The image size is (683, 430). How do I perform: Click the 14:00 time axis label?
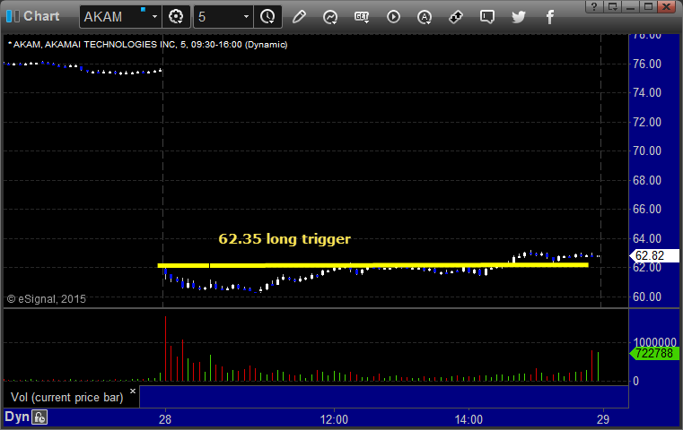[468, 419]
